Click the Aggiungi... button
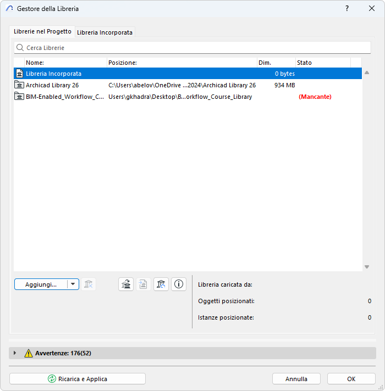The height and width of the screenshot is (391, 385). pyautogui.click(x=41, y=284)
